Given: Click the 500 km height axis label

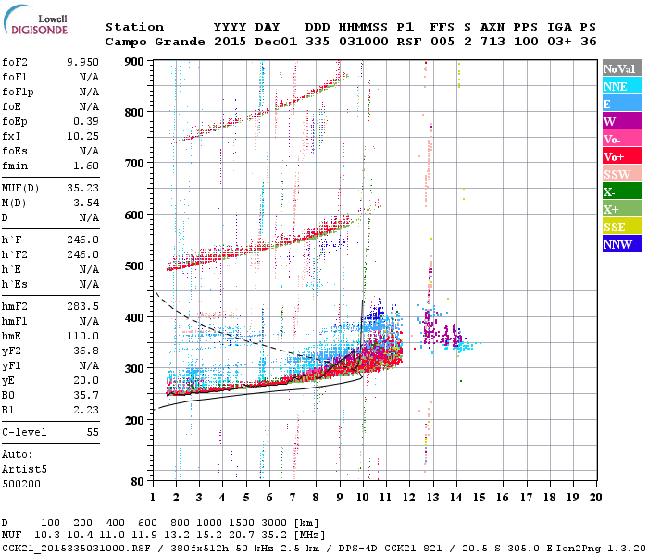Looking at the screenshot, I should pyautogui.click(x=134, y=266).
